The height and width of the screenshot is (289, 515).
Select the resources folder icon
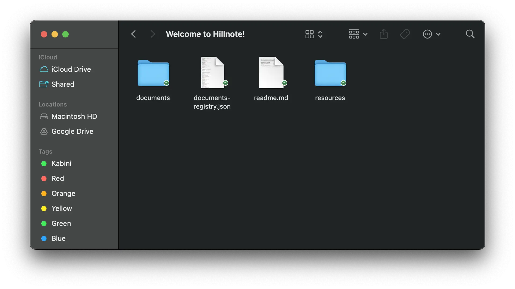(x=330, y=73)
